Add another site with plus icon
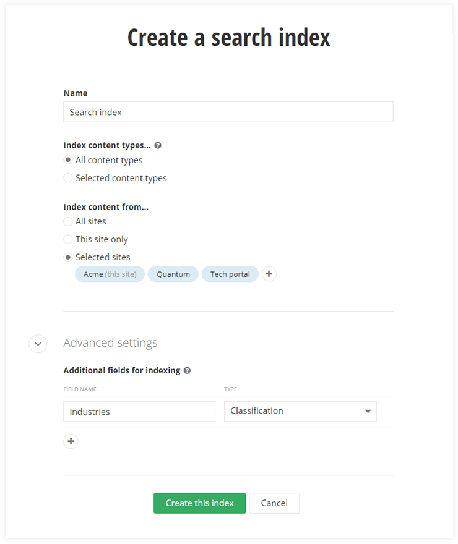The image size is (458, 544). (x=269, y=274)
